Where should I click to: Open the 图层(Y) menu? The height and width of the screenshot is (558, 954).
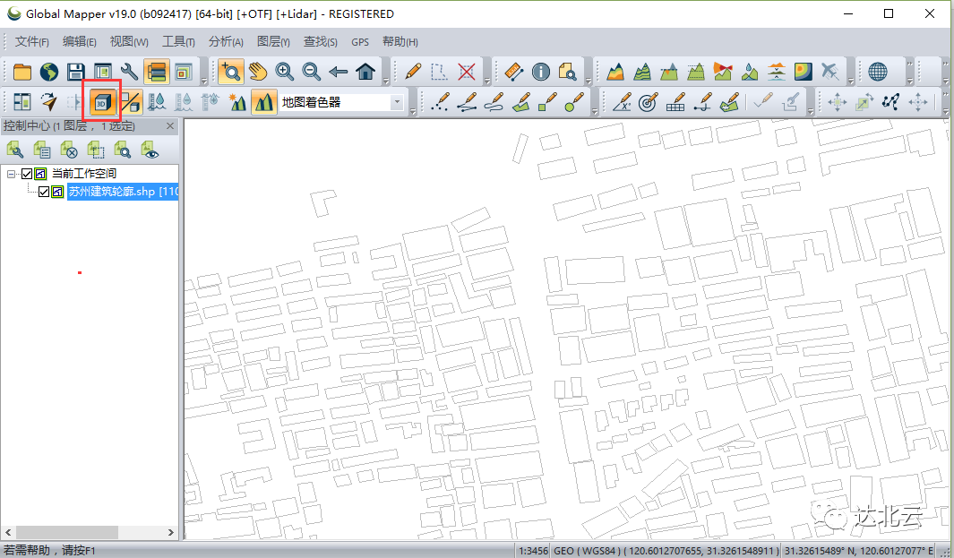[x=273, y=41]
